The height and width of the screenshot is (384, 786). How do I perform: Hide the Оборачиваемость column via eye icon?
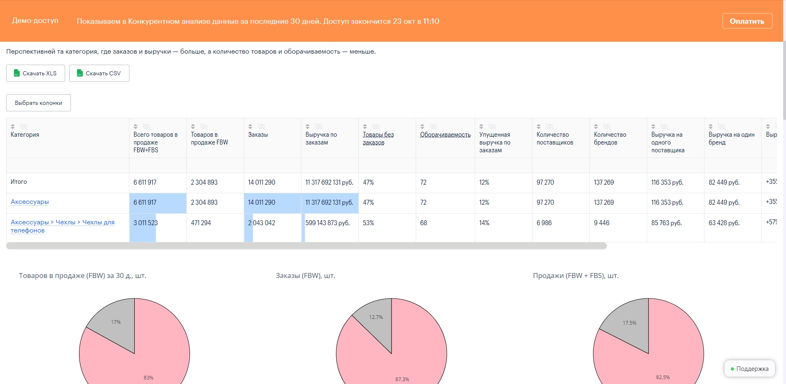tap(433, 126)
